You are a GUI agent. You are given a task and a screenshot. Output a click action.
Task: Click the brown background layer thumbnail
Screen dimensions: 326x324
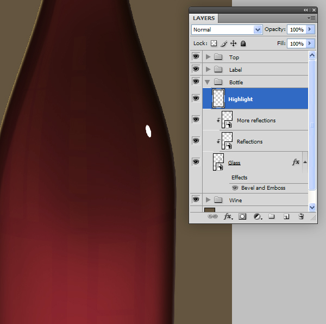pos(210,210)
